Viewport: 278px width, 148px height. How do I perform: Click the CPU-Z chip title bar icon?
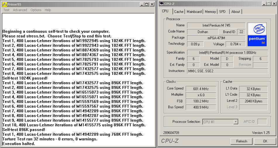(x=162, y=4)
